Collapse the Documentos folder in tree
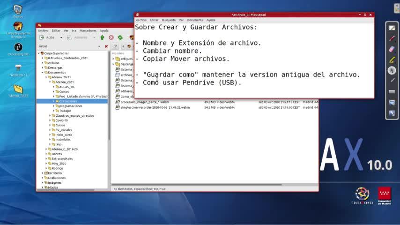400x225 pixels. (x=43, y=73)
